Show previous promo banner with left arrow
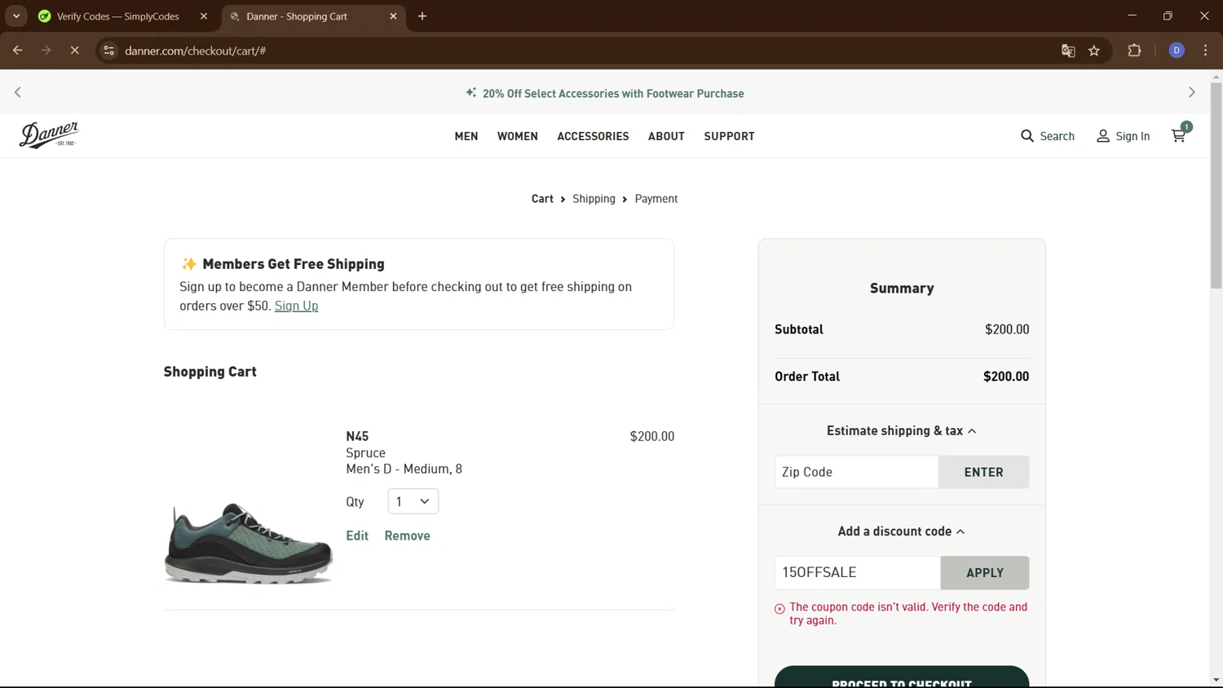This screenshot has width=1223, height=688. click(18, 92)
